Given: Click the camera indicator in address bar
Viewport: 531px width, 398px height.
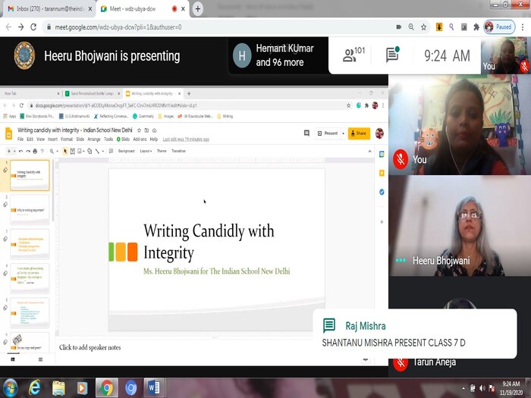Looking at the screenshot, I should click(398, 27).
